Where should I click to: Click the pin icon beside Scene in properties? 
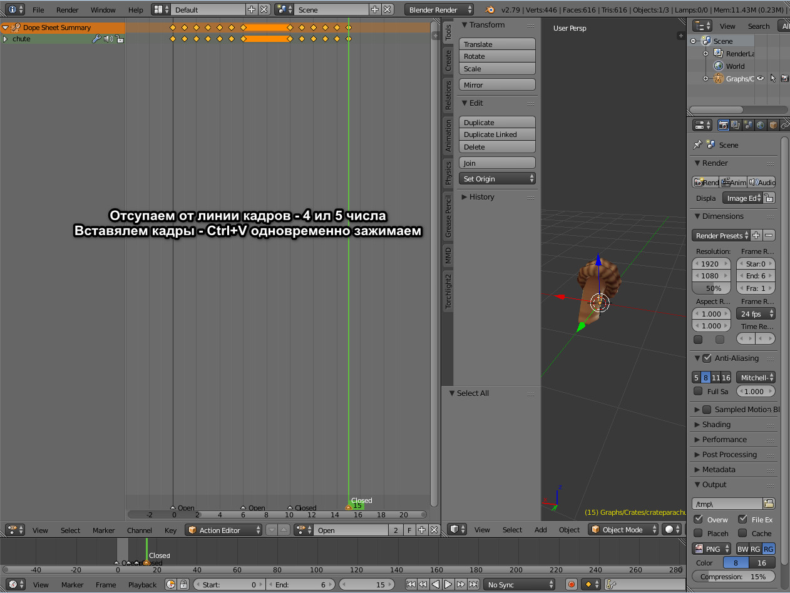coord(697,144)
